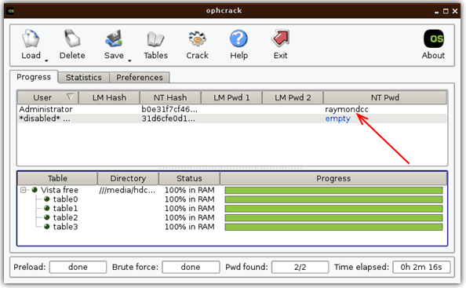Select table2 in the table list
Image resolution: width=466 pixels, height=288 pixels.
(x=65, y=217)
